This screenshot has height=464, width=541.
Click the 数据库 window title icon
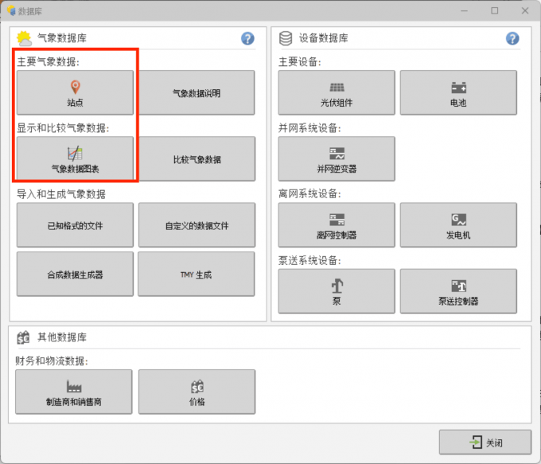click(x=11, y=10)
